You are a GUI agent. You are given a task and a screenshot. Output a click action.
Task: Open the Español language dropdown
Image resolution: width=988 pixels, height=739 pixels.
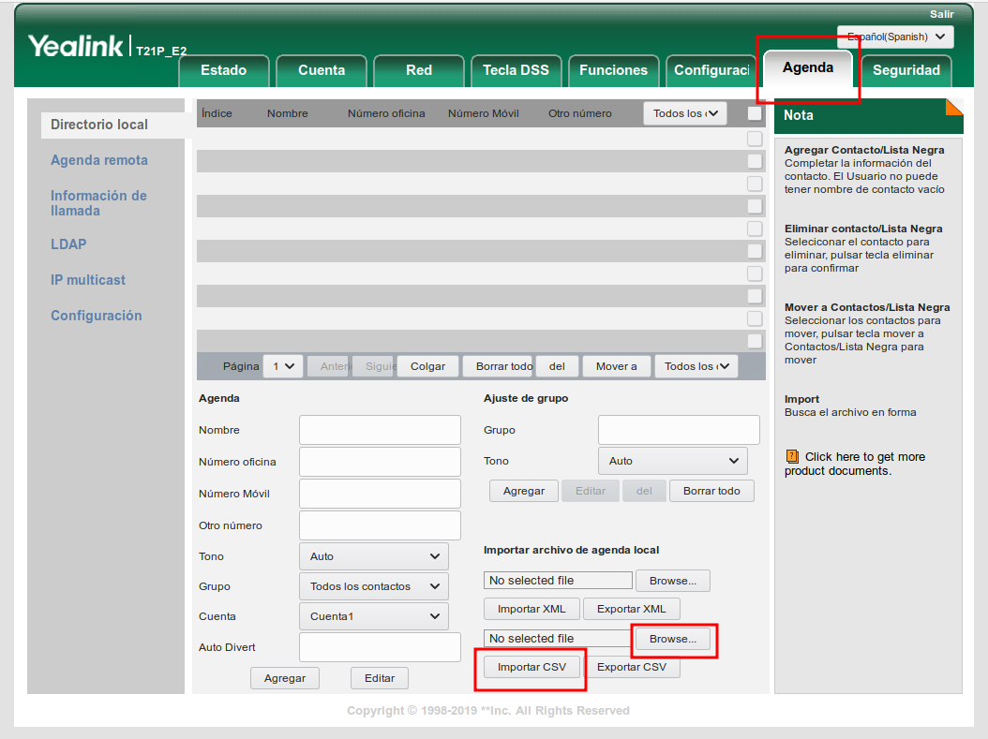894,37
